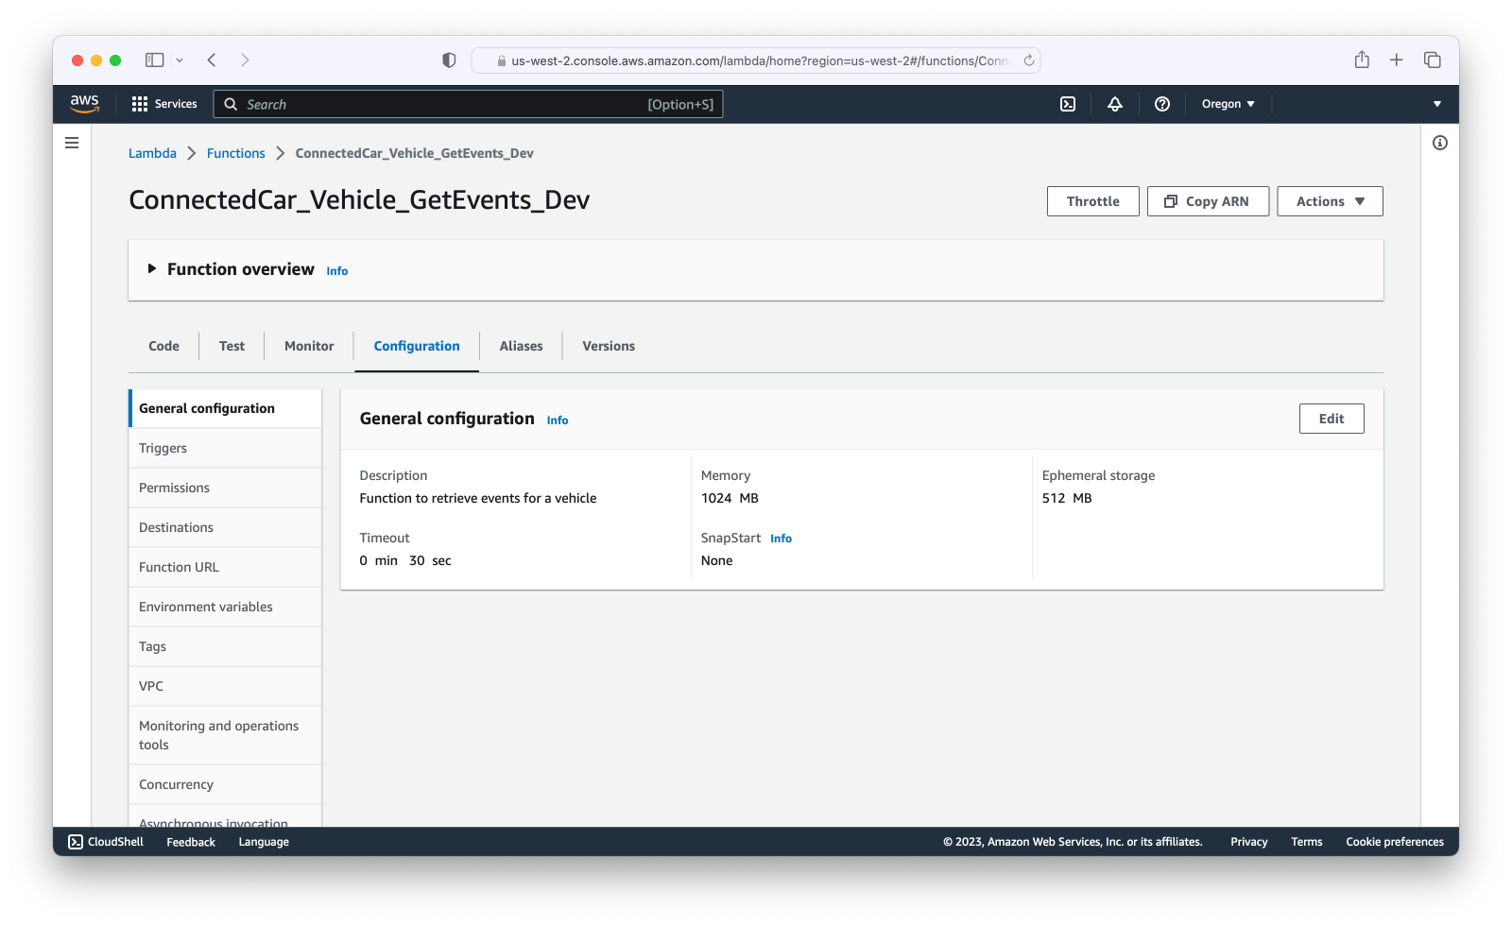Open the Oregon region selector

pyautogui.click(x=1228, y=104)
